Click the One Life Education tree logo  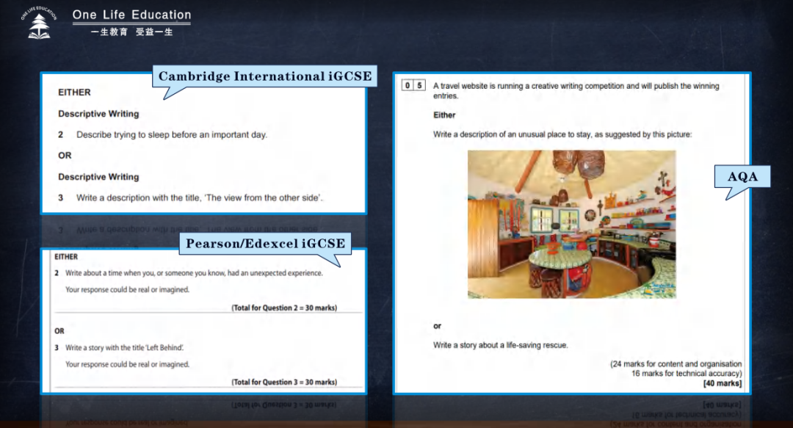tap(39, 23)
